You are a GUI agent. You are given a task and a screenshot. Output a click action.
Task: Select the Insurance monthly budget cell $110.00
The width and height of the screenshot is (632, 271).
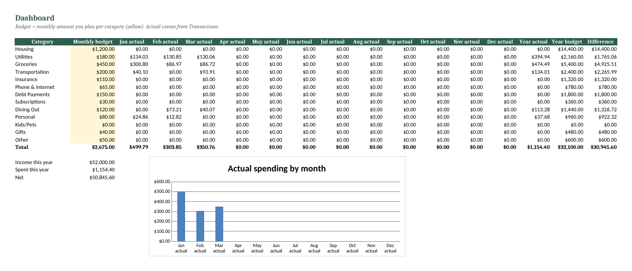point(93,79)
